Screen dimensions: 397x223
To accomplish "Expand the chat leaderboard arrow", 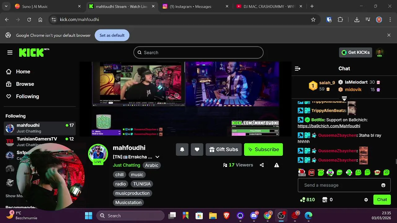I will 344,98.
